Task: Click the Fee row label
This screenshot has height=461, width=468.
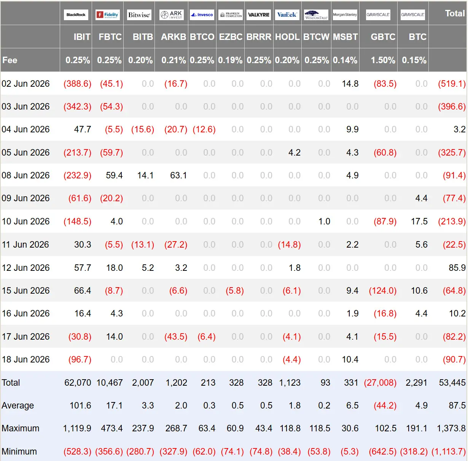Action: pos(10,60)
